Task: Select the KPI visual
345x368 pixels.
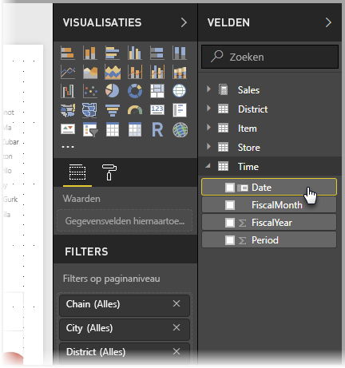Action: coord(68,129)
